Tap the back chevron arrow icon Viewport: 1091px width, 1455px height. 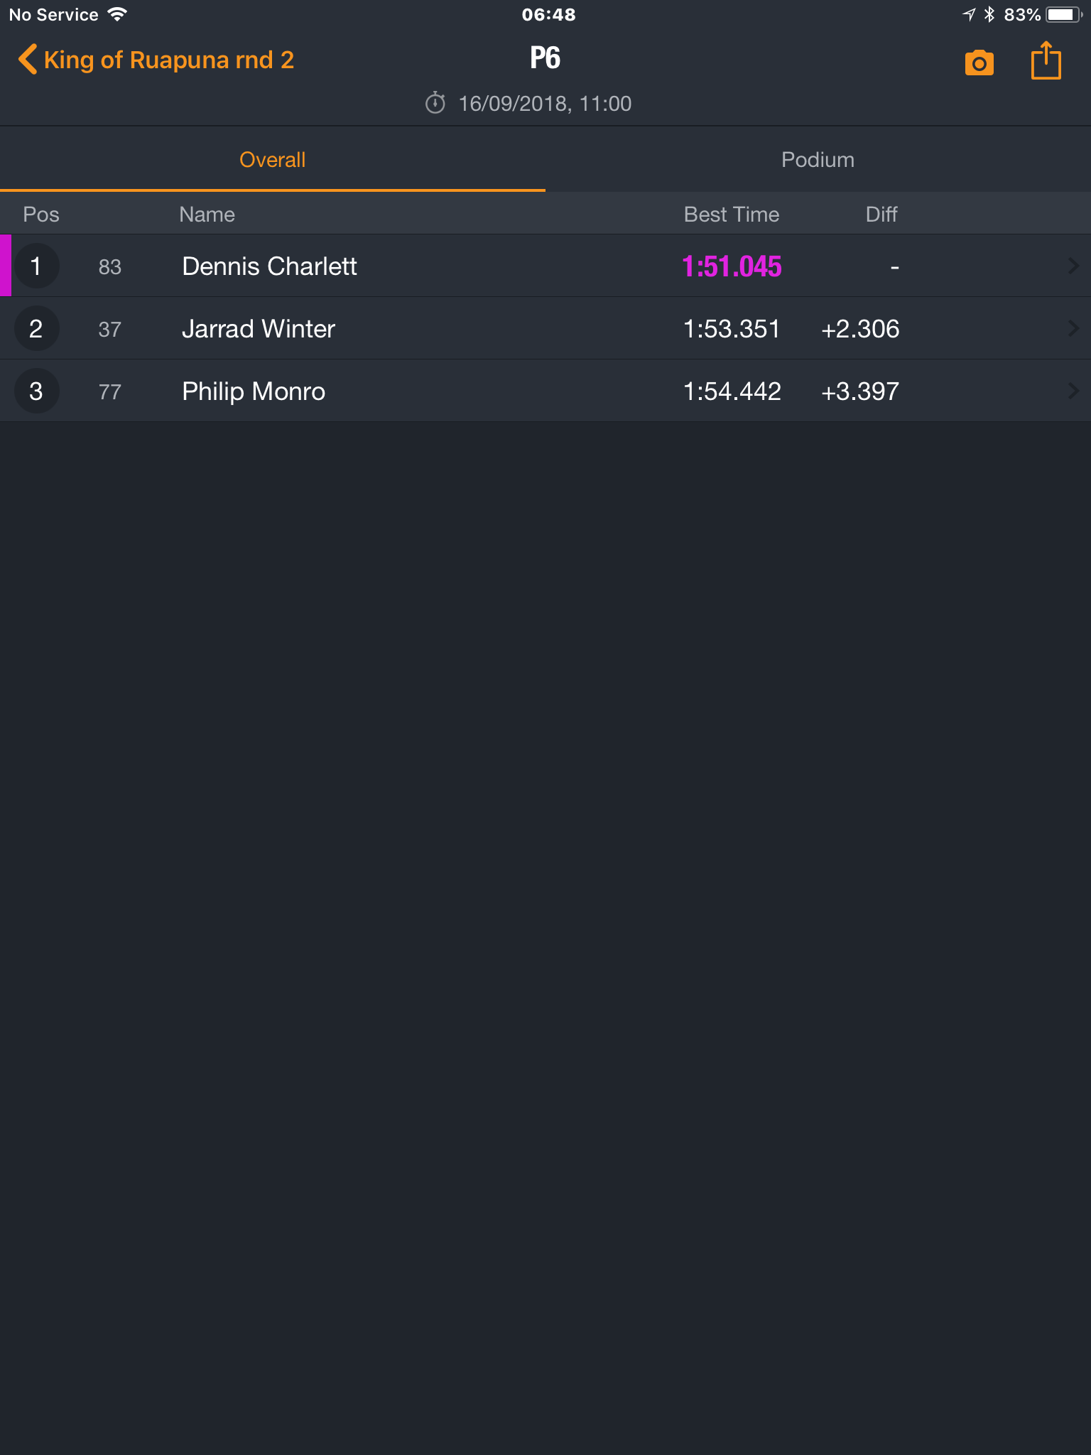tap(27, 60)
